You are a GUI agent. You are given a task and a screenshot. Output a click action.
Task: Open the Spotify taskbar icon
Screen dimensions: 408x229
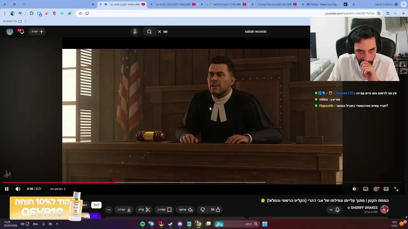142,224
